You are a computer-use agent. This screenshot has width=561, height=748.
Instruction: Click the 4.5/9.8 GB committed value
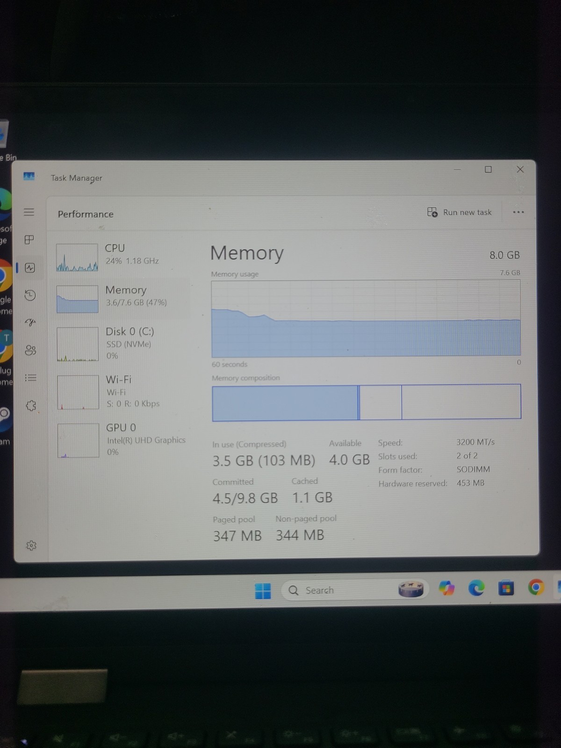pyautogui.click(x=245, y=498)
